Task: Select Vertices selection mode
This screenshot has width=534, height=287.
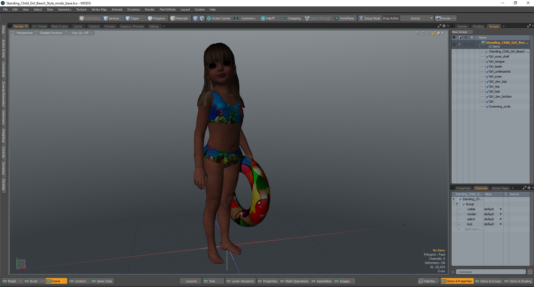Action: tap(111, 18)
